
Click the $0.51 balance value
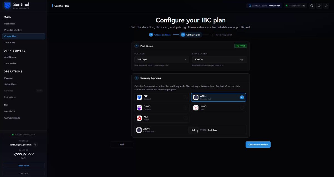(23, 158)
